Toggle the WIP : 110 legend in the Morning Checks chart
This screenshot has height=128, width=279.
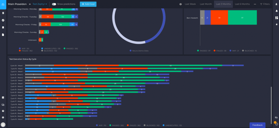point(24,48)
